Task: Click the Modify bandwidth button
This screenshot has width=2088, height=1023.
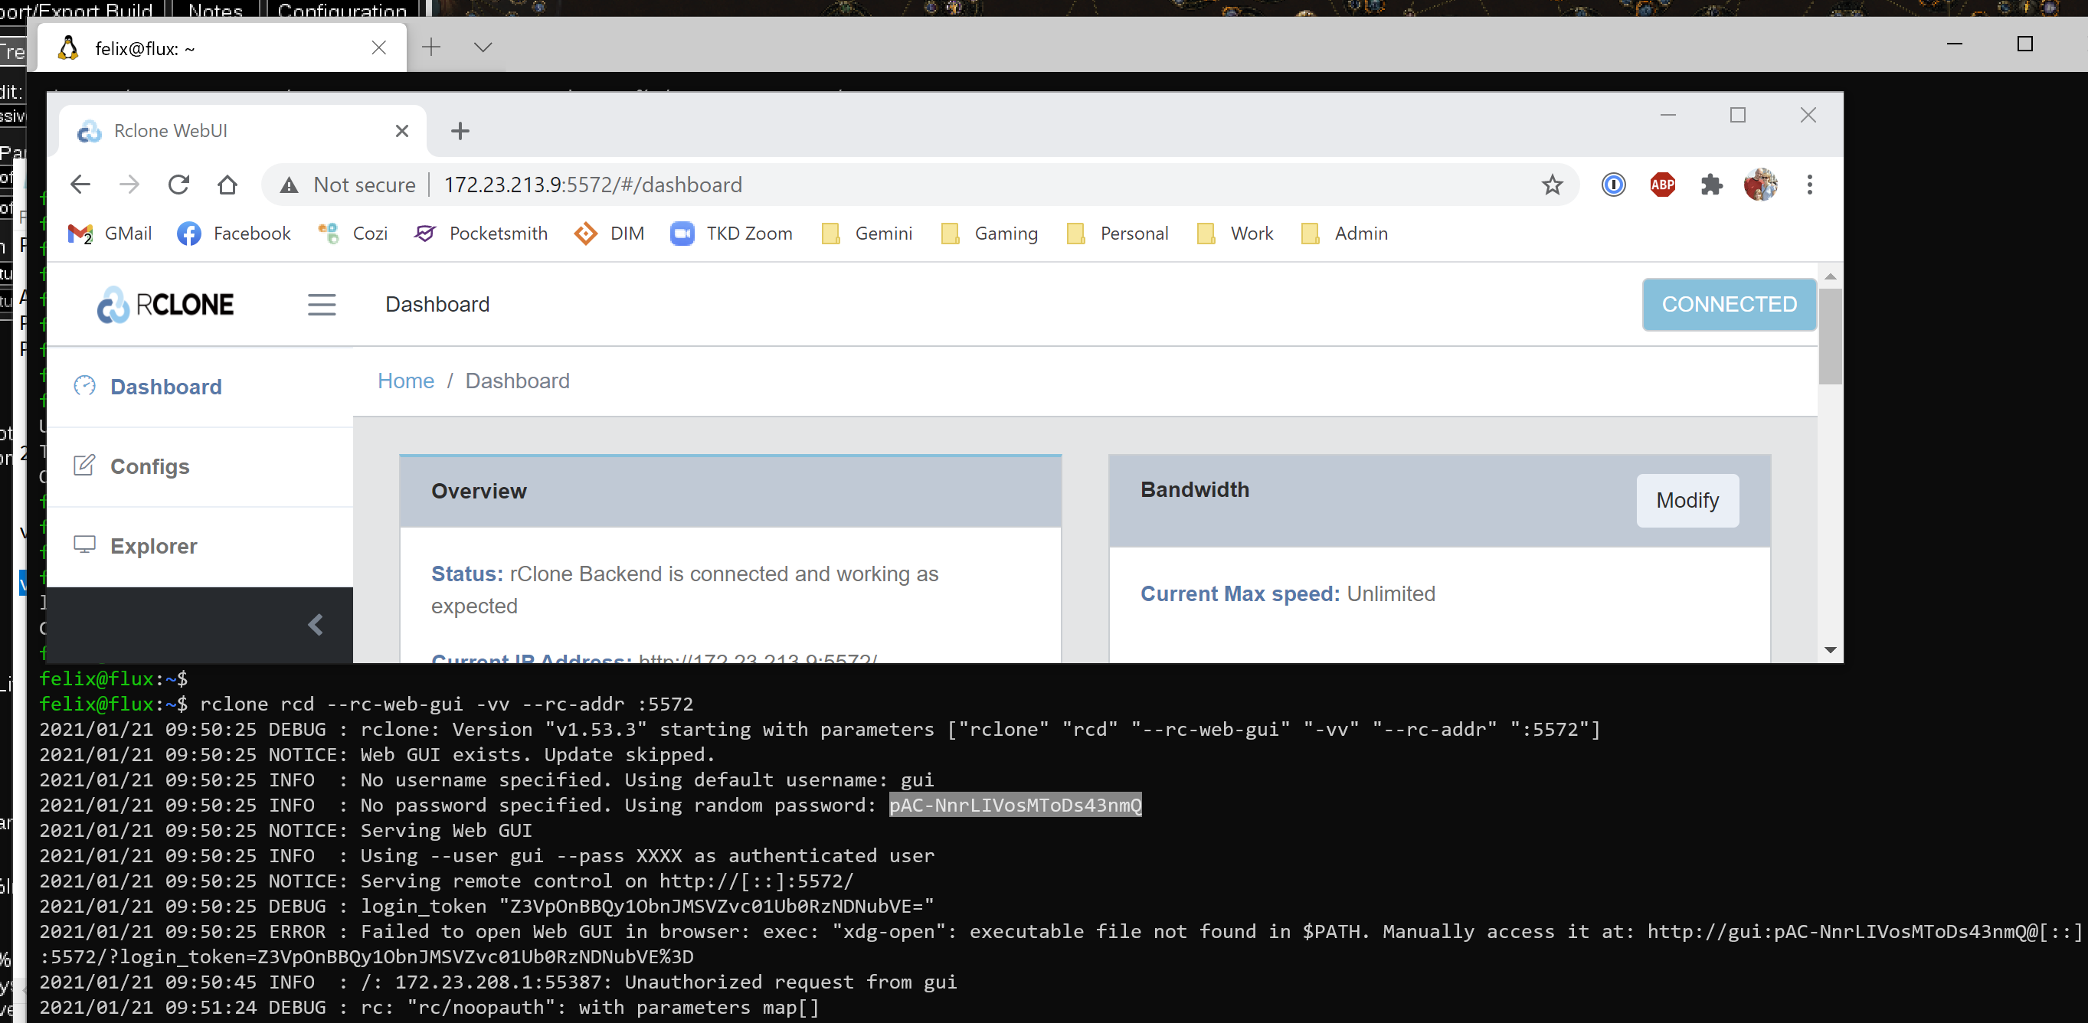Action: click(x=1687, y=501)
